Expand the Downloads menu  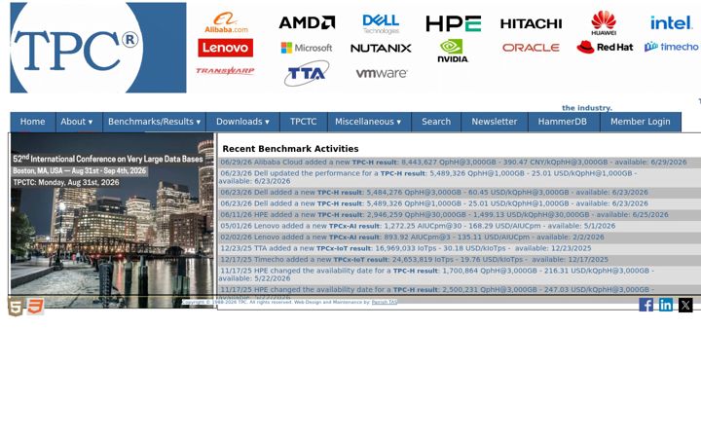tap(242, 122)
